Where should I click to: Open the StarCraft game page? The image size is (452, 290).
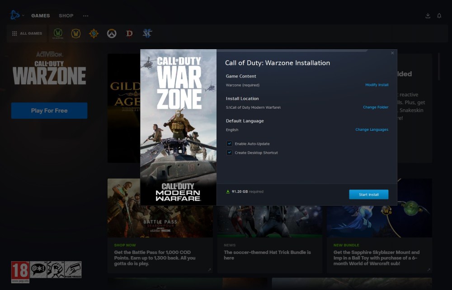click(148, 33)
